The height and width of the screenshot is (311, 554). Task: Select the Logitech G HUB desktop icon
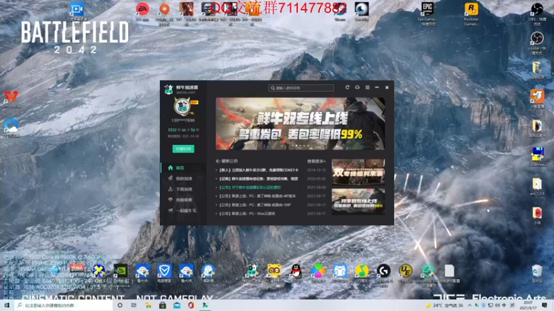pyautogui.click(x=384, y=274)
